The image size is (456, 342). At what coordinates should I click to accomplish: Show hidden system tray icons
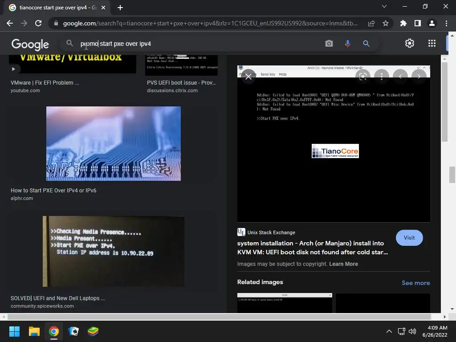pyautogui.click(x=389, y=331)
